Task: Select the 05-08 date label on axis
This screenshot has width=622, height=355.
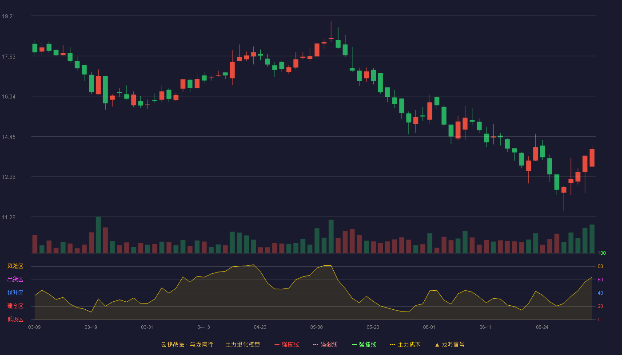Action: tap(316, 327)
